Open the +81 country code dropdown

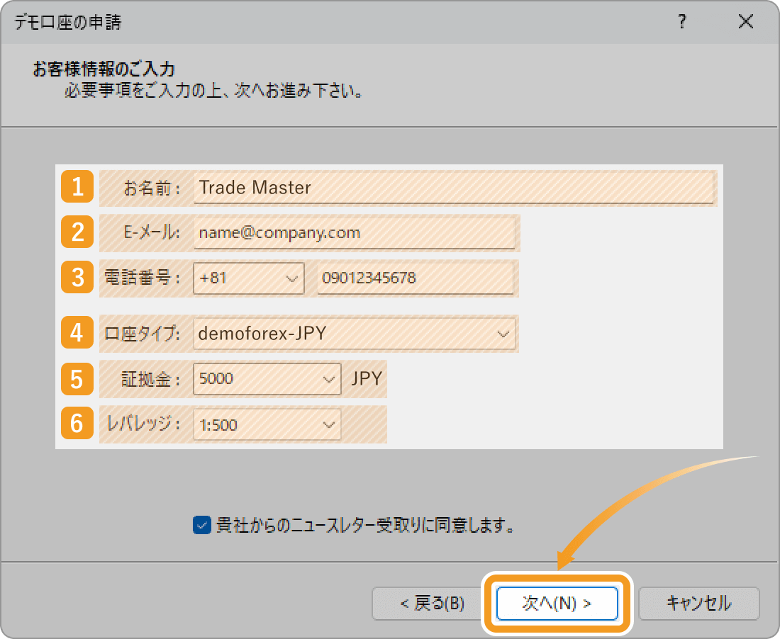249,278
